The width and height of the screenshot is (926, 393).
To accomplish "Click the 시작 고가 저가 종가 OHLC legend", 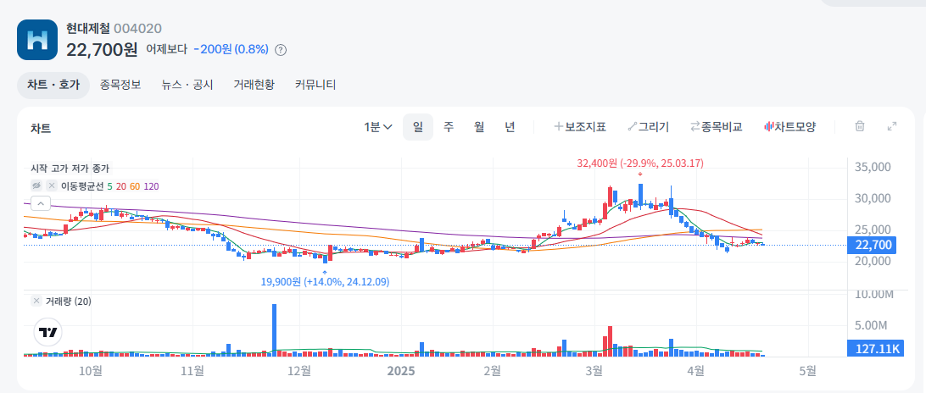I will tap(70, 169).
